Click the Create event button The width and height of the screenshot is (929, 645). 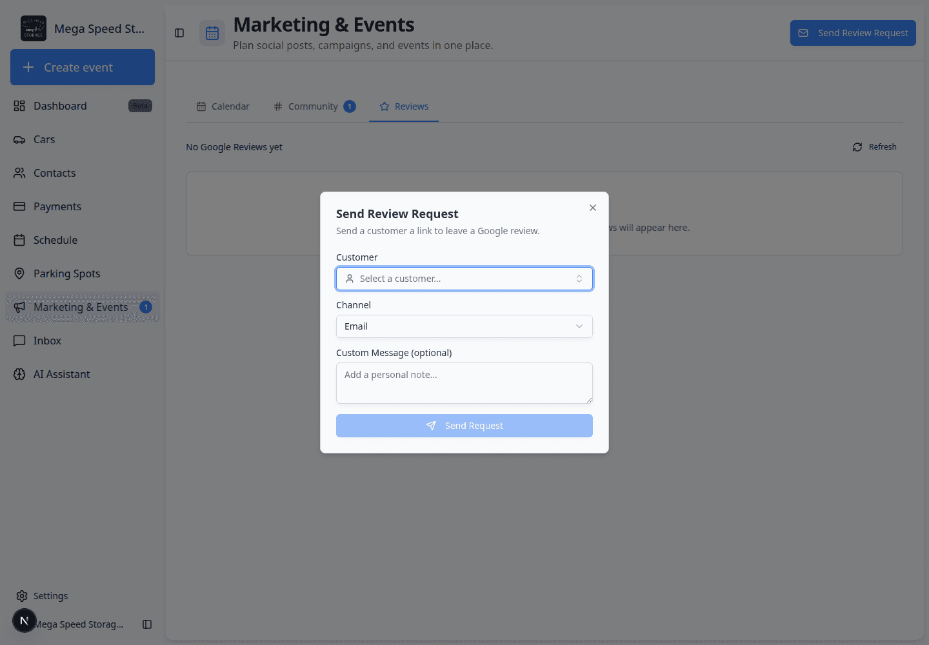[83, 67]
